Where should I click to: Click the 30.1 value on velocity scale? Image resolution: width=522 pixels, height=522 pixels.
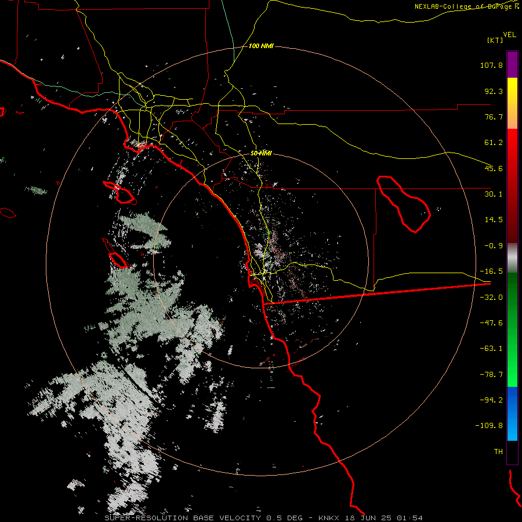(x=494, y=194)
